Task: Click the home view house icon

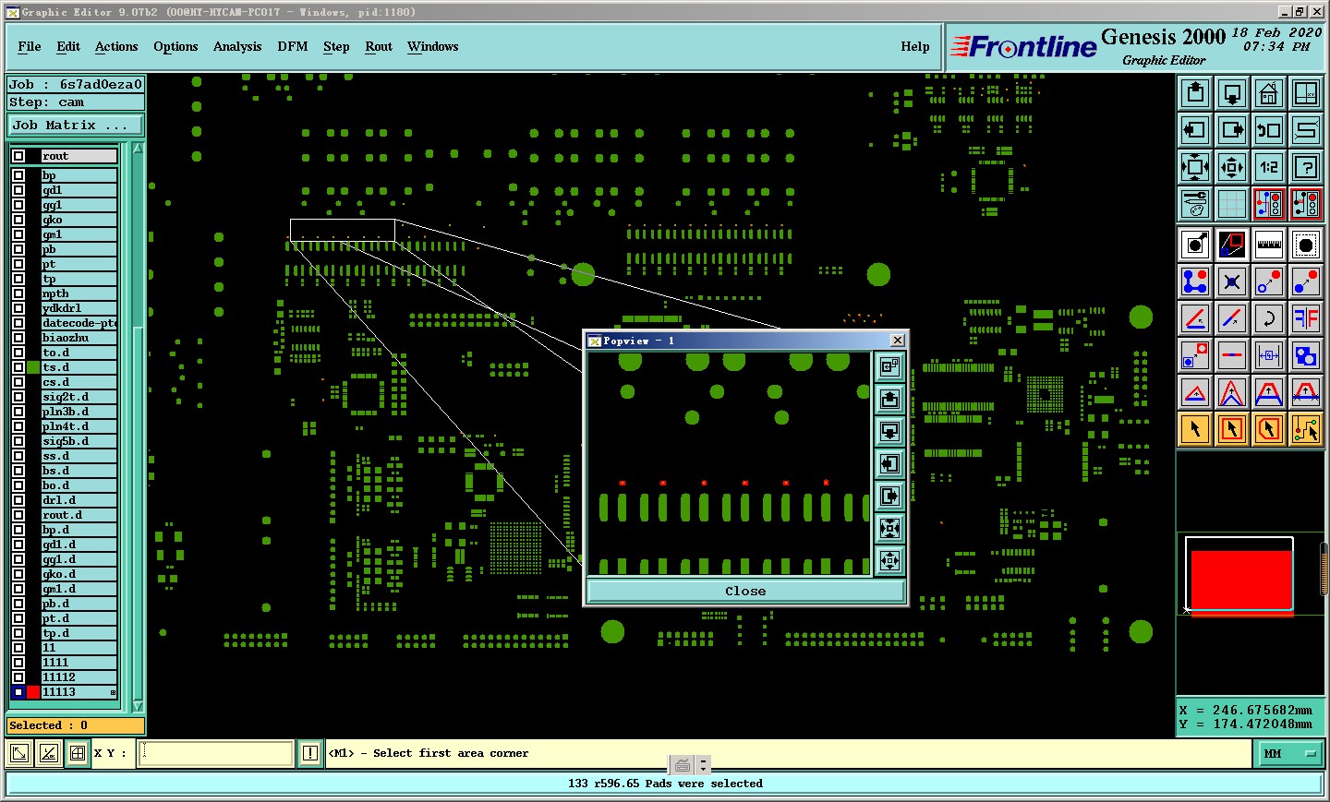Action: pyautogui.click(x=1269, y=93)
